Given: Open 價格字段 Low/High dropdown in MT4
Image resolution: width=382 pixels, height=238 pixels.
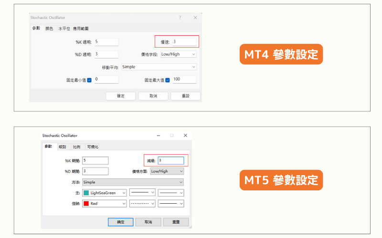Looking at the screenshot, I should [x=178, y=54].
